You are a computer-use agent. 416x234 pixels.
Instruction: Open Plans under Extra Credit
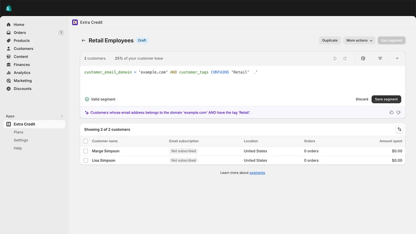click(x=18, y=132)
